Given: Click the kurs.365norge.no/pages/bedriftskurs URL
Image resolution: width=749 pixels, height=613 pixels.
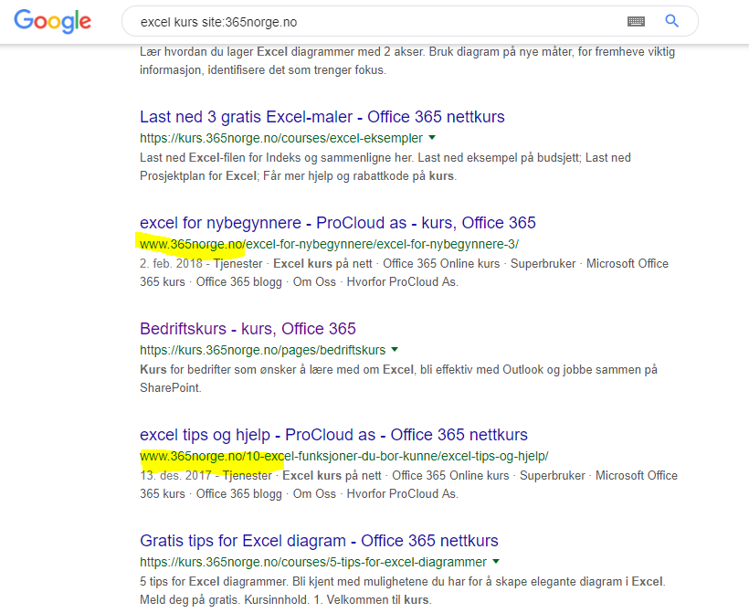Looking at the screenshot, I should pyautogui.click(x=262, y=350).
